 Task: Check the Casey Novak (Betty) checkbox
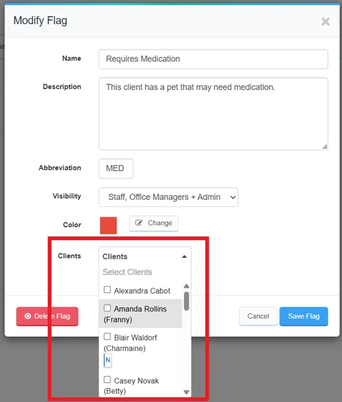tap(107, 379)
